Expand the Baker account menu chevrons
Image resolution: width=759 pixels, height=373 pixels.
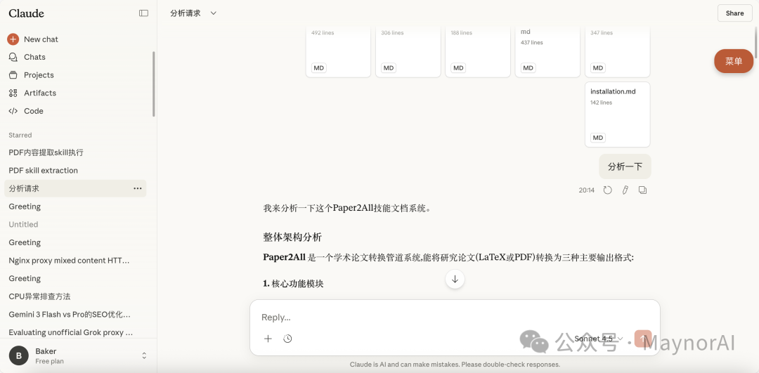(144, 355)
